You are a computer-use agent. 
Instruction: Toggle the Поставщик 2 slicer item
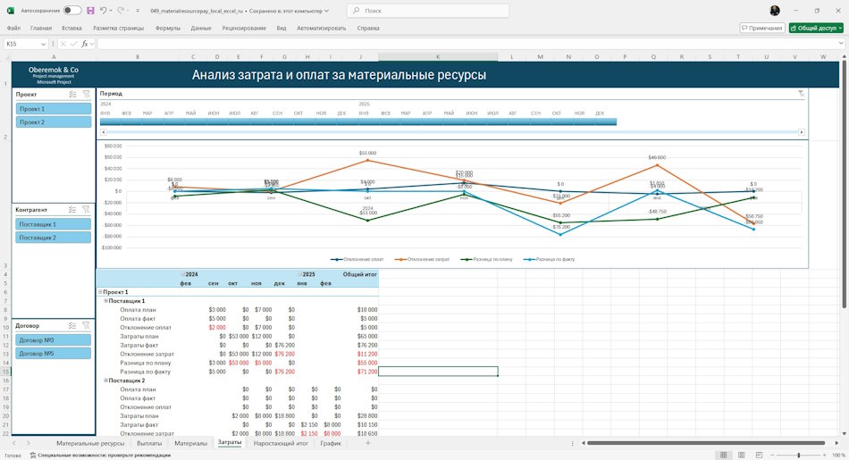click(x=53, y=238)
